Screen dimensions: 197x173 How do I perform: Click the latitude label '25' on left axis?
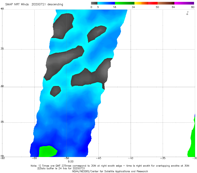point(2,122)
